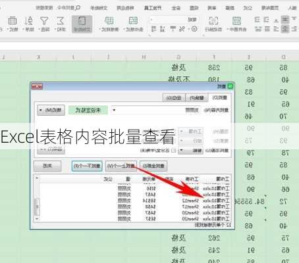Click the currency symbol icon
This screenshot has height=263, width=299.
pos(194,29)
